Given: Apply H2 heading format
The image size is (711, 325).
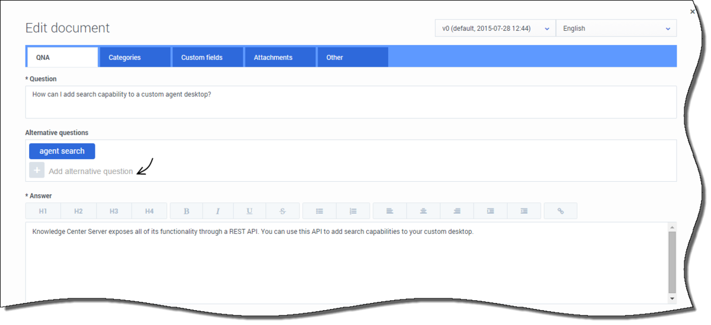Looking at the screenshot, I should tap(79, 211).
